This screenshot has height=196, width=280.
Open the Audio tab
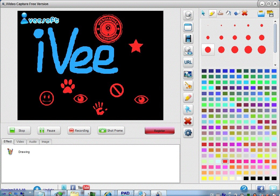pos(33,142)
